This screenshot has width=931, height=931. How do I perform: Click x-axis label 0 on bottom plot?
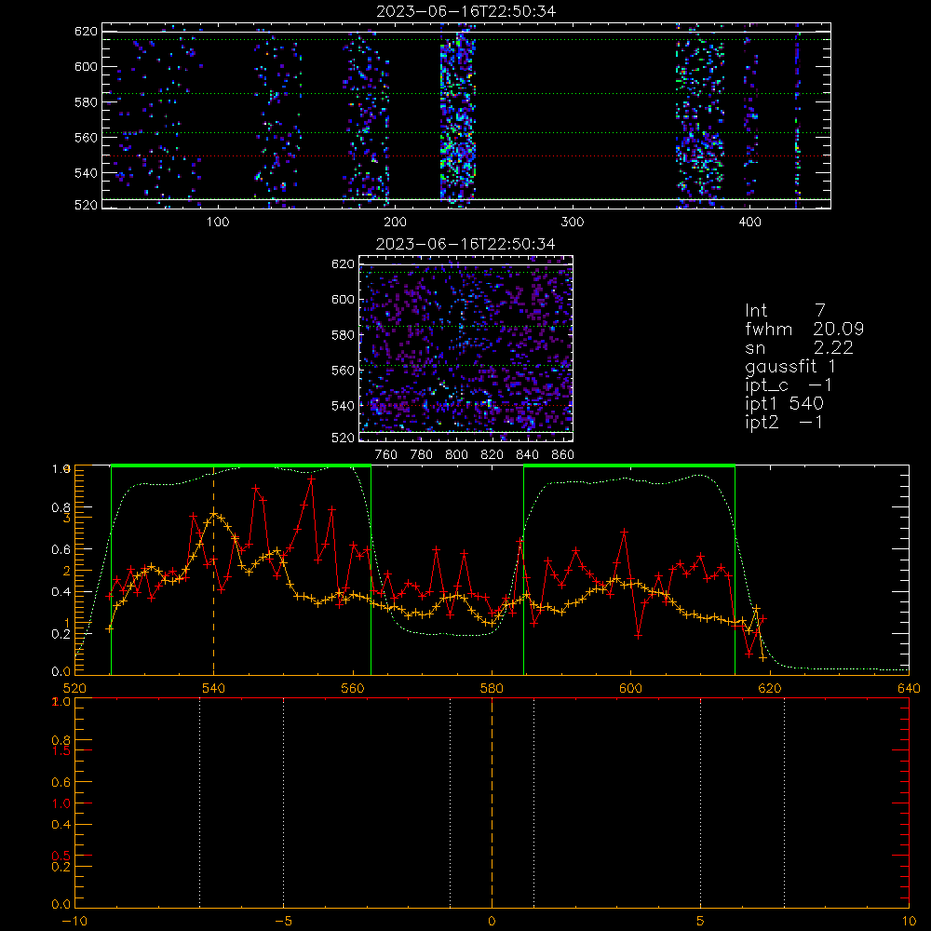click(492, 921)
